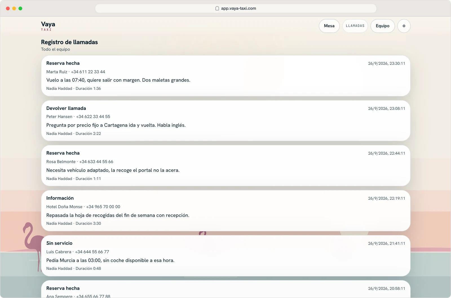Click timestamp 26/9/2026, 23:08:11

click(x=386, y=109)
